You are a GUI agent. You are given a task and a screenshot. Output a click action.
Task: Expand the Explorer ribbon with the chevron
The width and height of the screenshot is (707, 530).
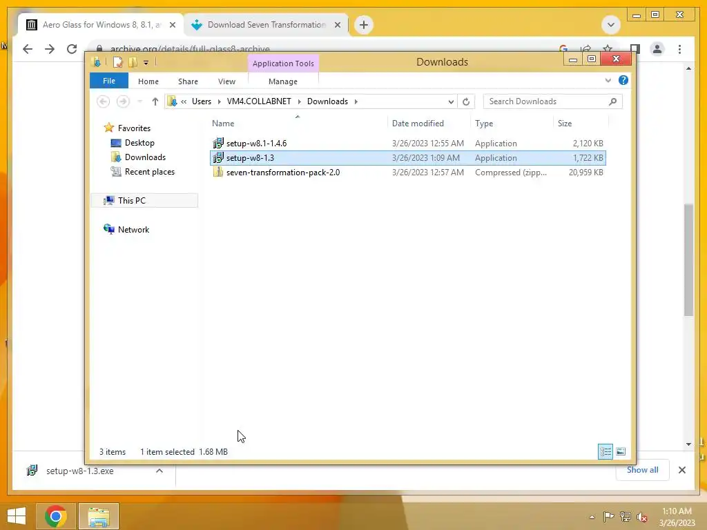608,81
